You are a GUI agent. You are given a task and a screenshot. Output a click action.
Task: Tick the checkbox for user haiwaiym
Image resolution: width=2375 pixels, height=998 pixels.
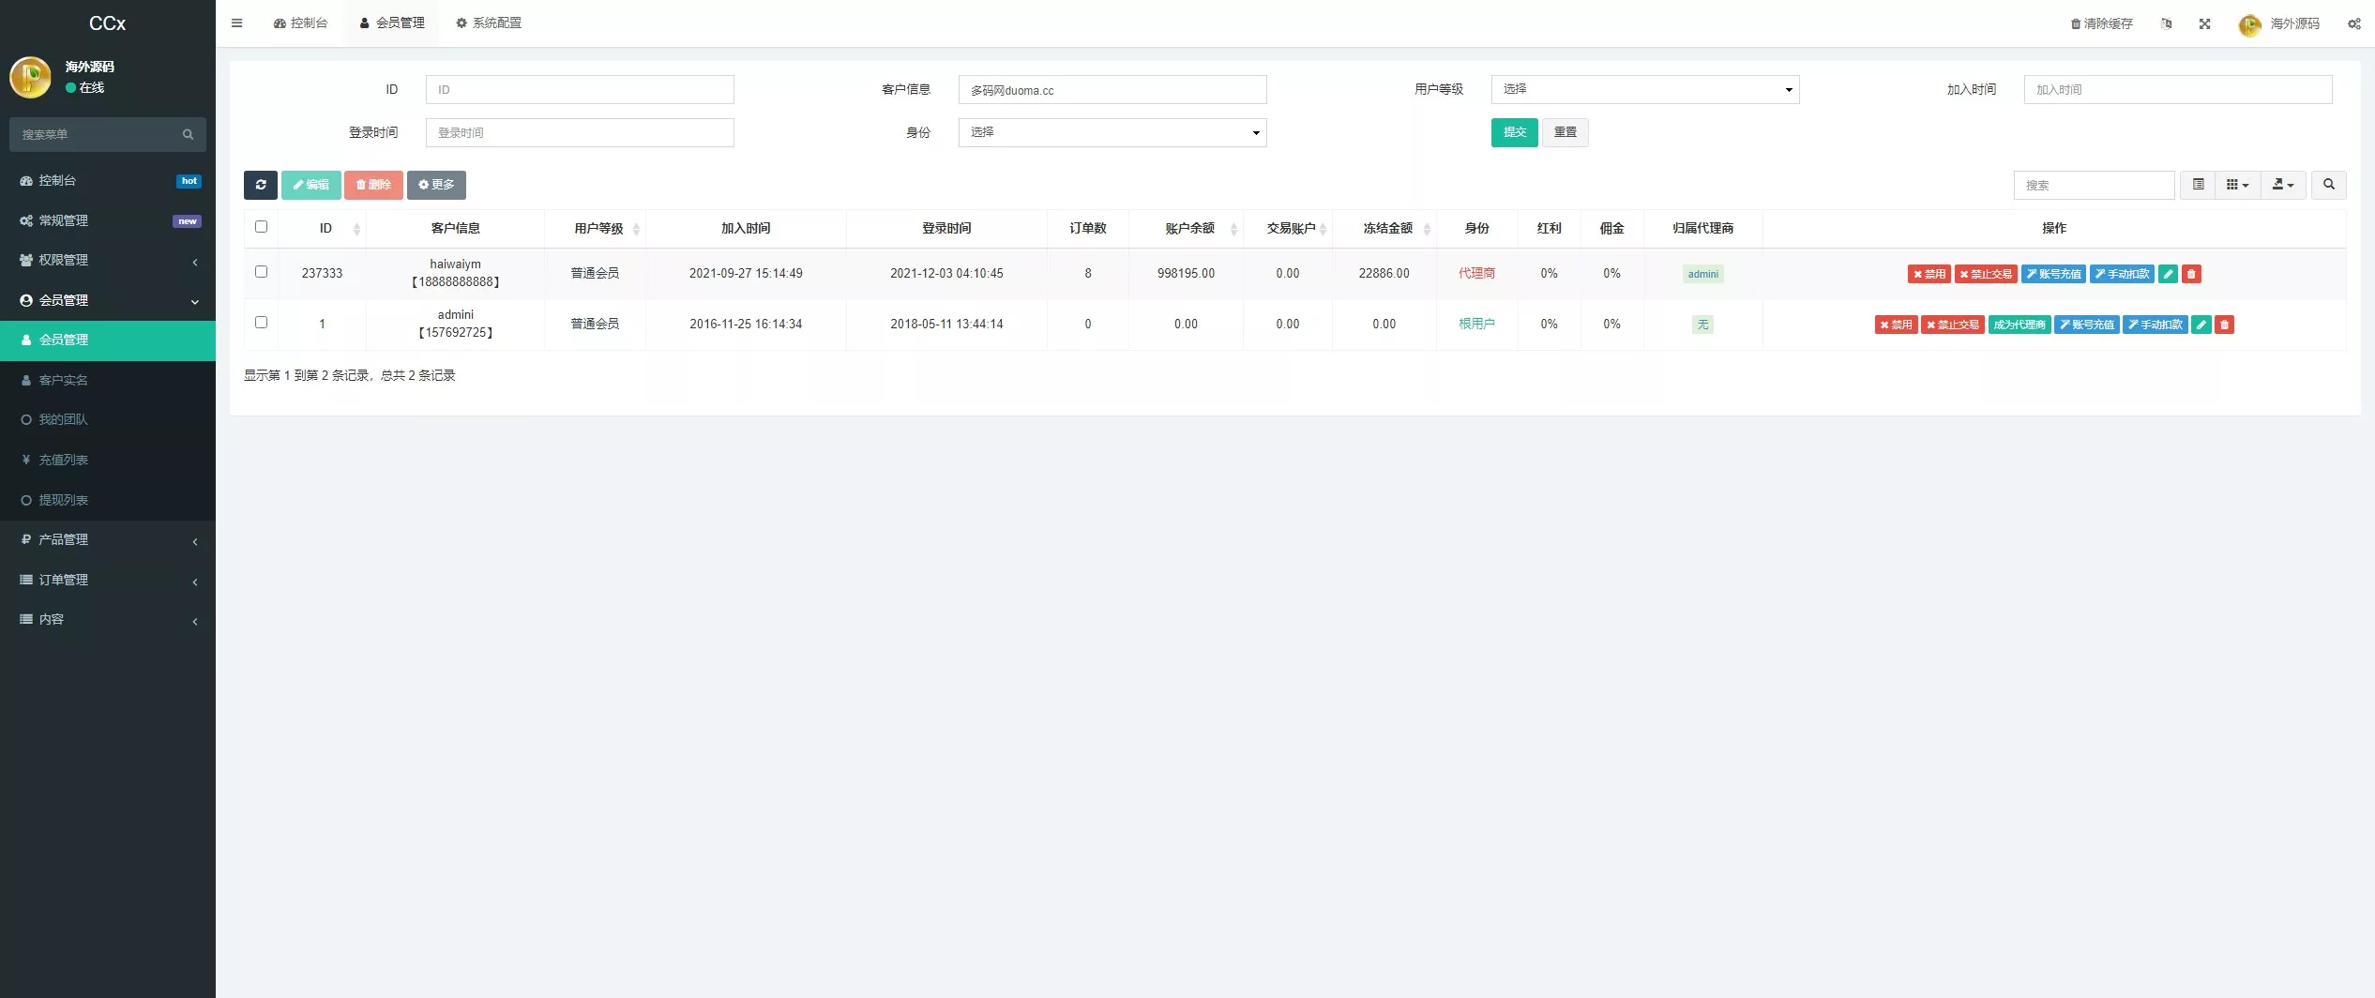point(261,271)
